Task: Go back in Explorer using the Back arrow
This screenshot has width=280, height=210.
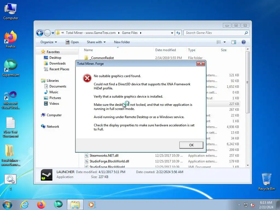Action: (40, 33)
